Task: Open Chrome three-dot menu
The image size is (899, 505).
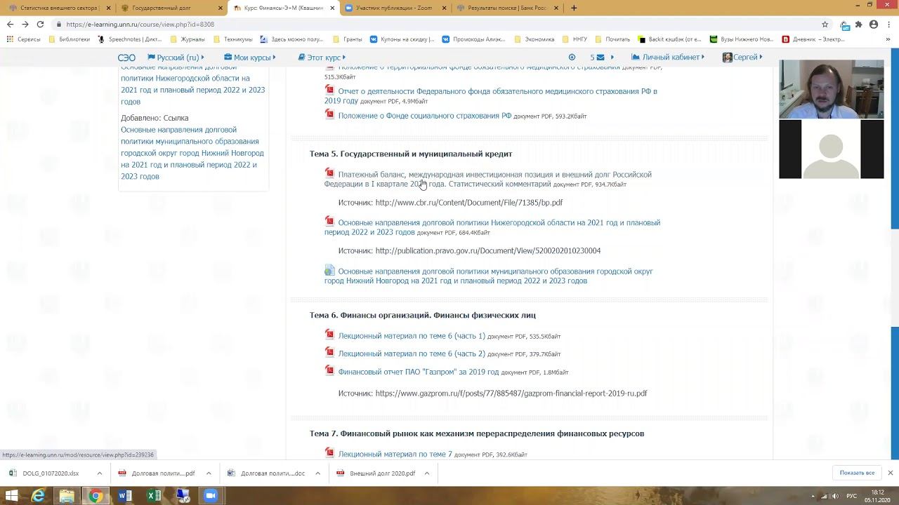Action: pos(888,24)
